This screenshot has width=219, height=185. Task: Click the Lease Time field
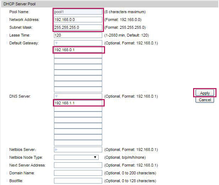pyautogui.click(x=78, y=35)
